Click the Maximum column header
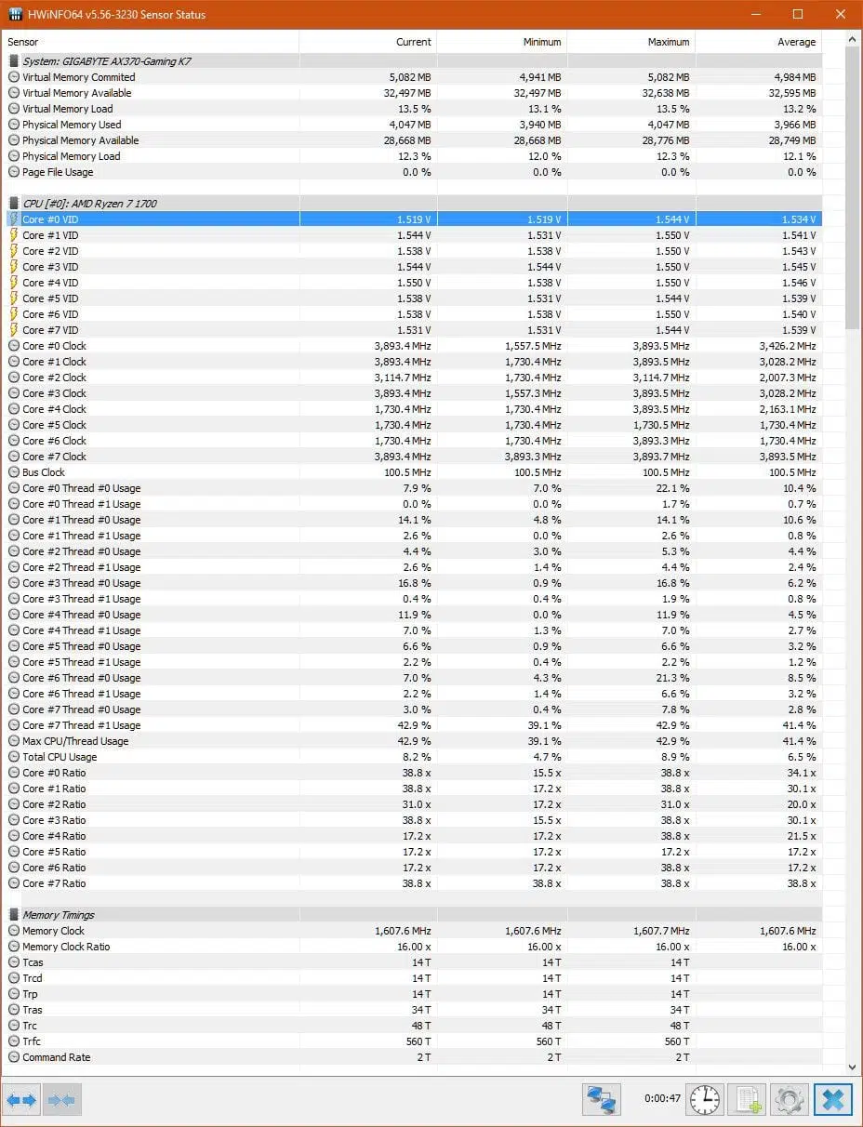This screenshot has width=863, height=1127. click(631, 42)
